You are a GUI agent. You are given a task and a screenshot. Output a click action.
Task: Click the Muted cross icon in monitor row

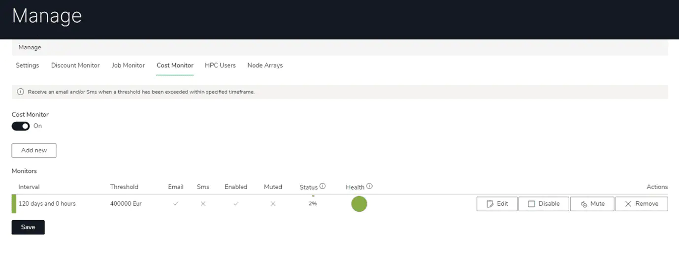273,204
